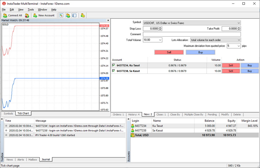Switch to the Pending tab

click(x=212, y=114)
